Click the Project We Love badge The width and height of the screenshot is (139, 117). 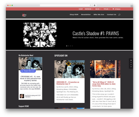pos(28,71)
